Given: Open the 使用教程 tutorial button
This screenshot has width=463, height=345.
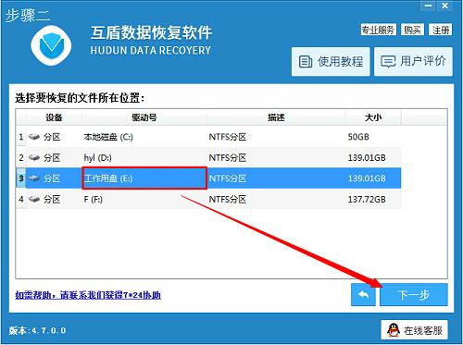Looking at the screenshot, I should pyautogui.click(x=331, y=62).
